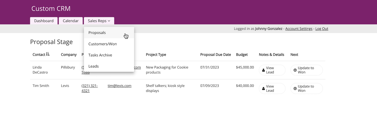Open the Dashboard tab
The width and height of the screenshot is (377, 116).
tap(44, 21)
